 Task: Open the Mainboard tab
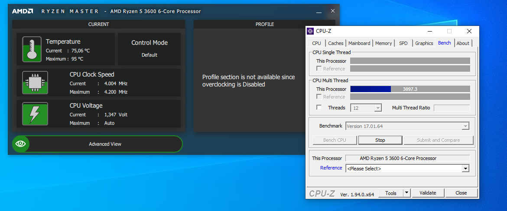coord(359,43)
